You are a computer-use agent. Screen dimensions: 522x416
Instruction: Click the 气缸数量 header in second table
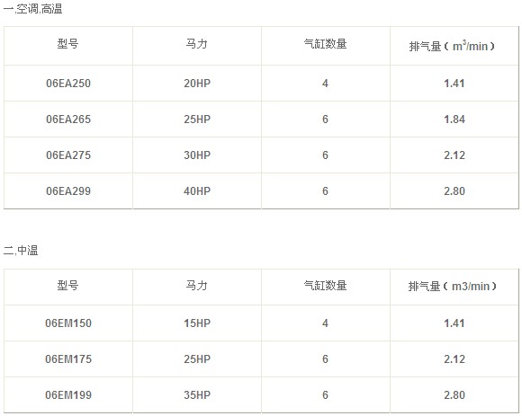click(326, 286)
